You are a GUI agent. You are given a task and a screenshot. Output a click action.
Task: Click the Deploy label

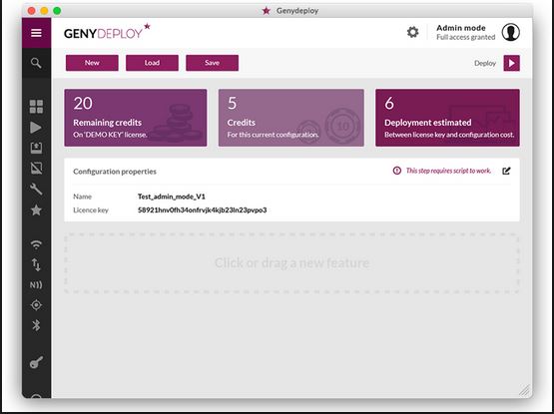tap(485, 63)
